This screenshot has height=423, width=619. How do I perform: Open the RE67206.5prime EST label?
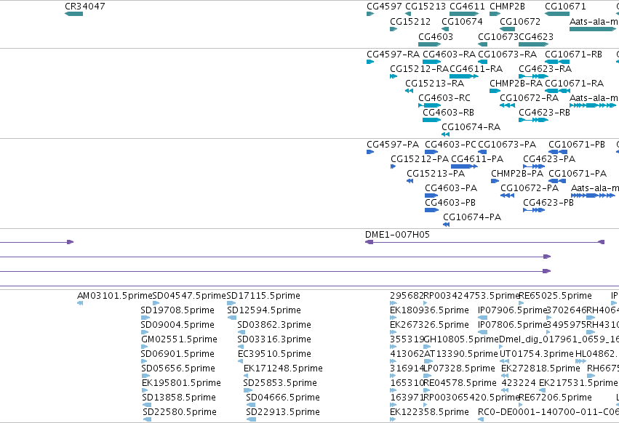(556, 398)
